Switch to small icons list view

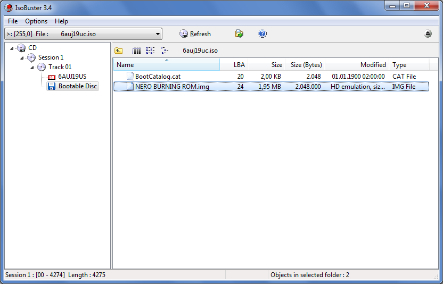tap(150, 51)
